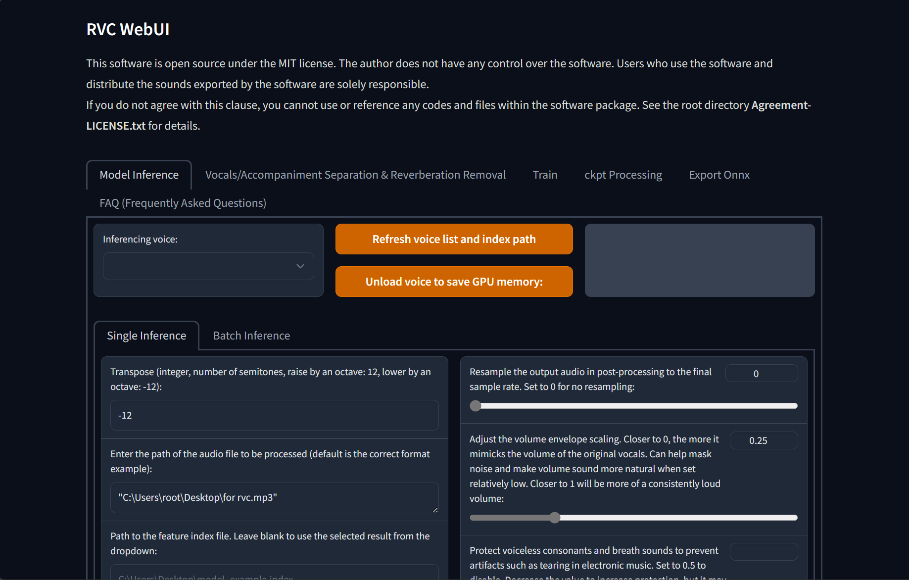The width and height of the screenshot is (909, 580).
Task: Click Unload voice to save GPU memory
Action: pos(454,282)
